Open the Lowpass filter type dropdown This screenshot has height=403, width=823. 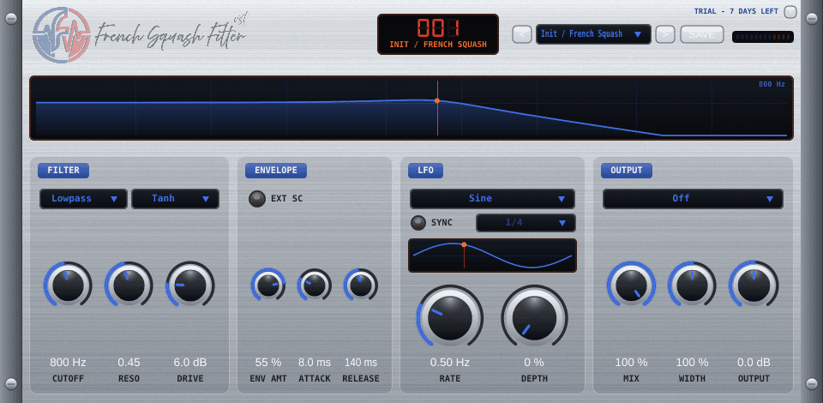(x=83, y=199)
